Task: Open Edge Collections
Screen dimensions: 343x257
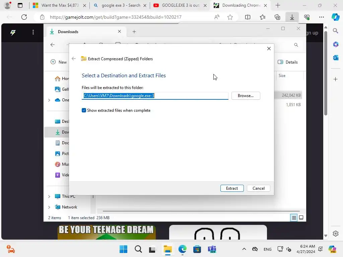Action: tap(277, 17)
